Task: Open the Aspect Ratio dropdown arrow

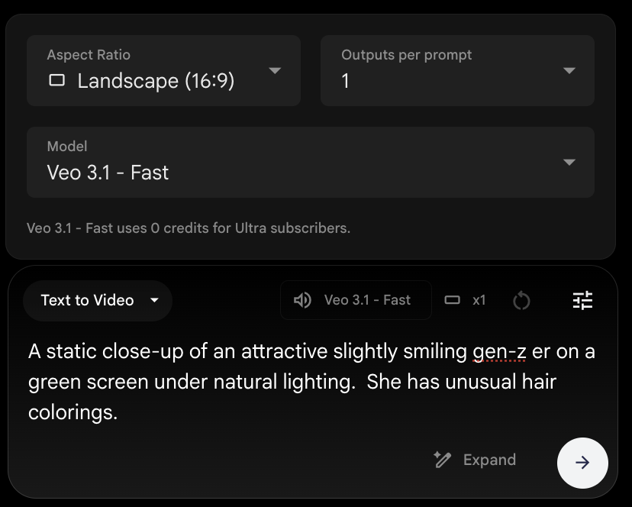Action: 275,71
